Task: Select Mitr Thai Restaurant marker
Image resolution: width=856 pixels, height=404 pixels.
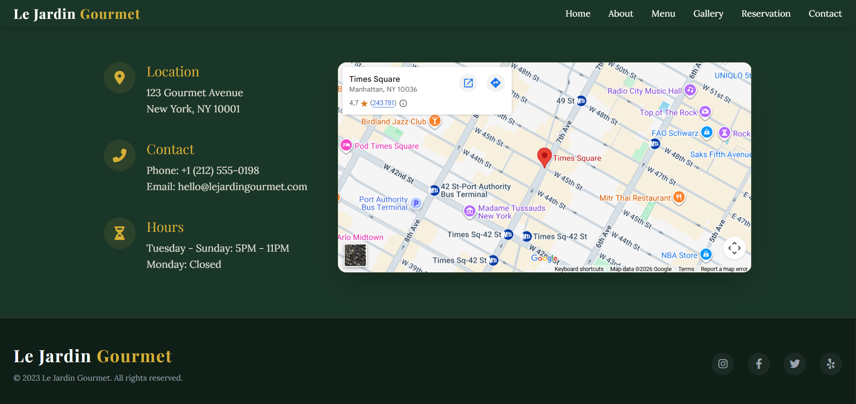Action: click(x=679, y=197)
